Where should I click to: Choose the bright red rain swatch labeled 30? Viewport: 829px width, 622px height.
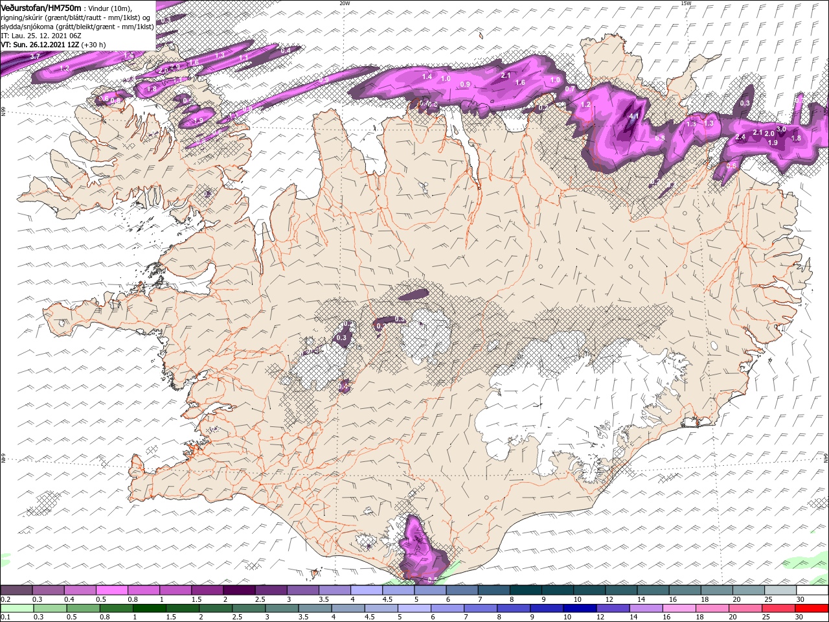coord(812,608)
